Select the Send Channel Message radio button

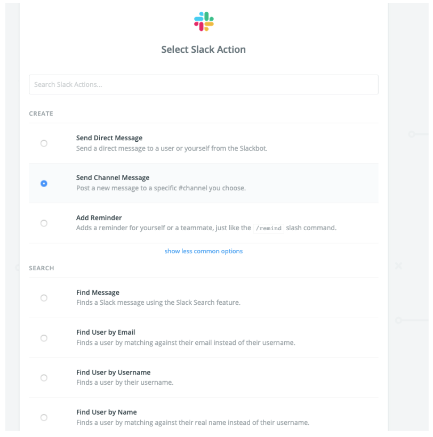(x=44, y=183)
